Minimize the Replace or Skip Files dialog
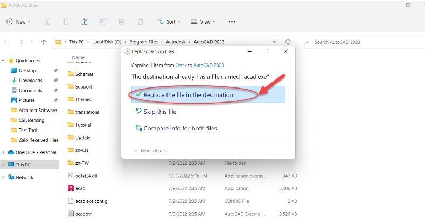 (250, 52)
